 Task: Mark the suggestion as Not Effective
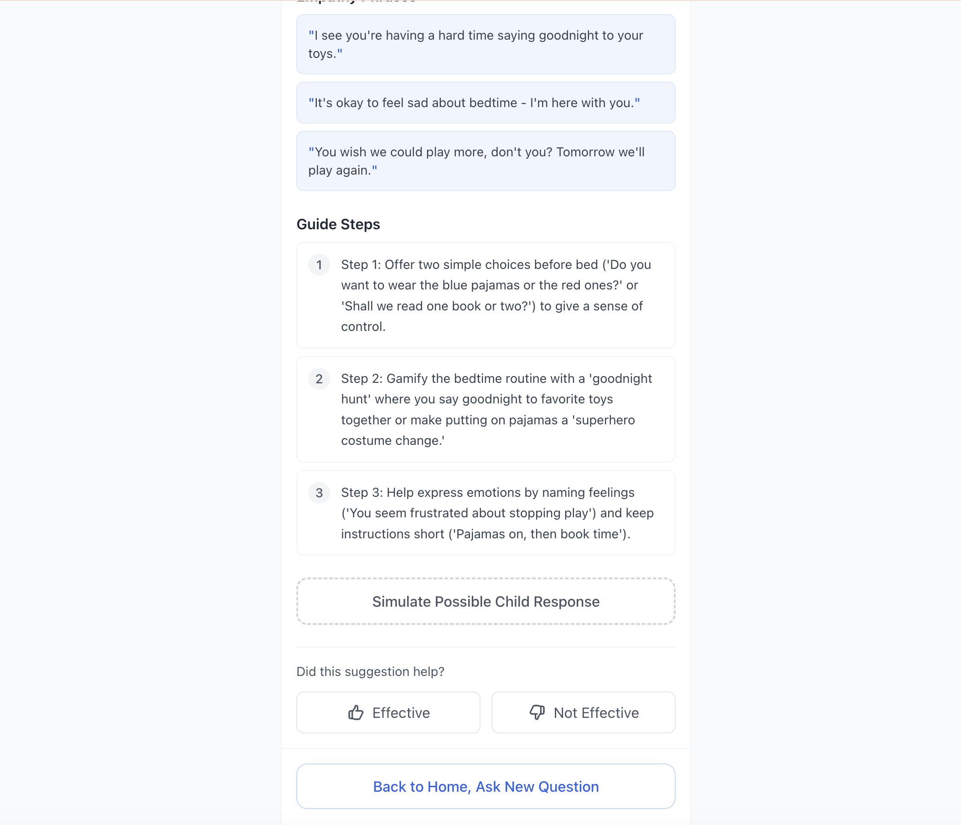click(583, 712)
